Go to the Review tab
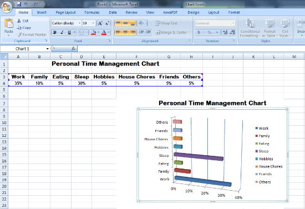The height and width of the screenshot is (209, 305). click(x=131, y=12)
